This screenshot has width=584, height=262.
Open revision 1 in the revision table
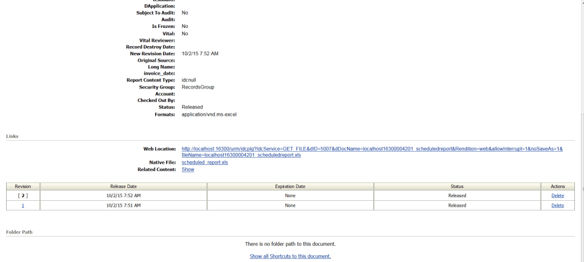point(23,206)
